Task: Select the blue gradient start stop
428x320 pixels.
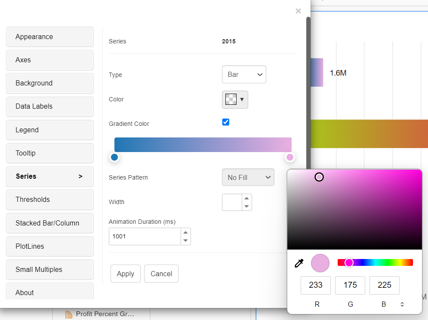Action: 114,157
